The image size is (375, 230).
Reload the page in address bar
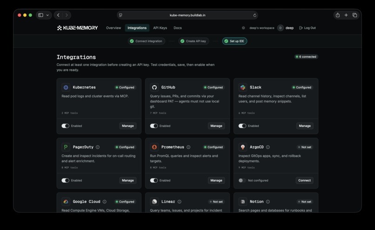point(254,15)
